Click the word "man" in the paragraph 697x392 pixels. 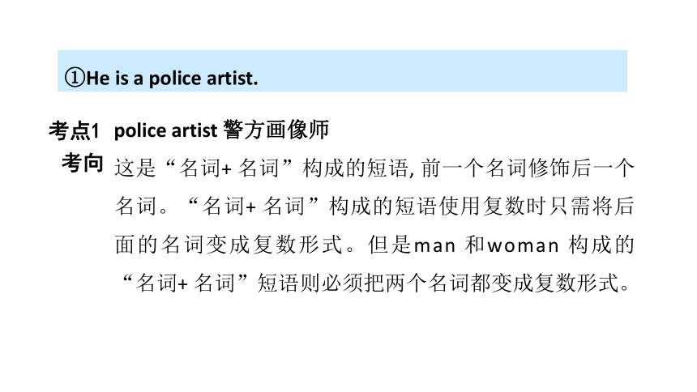(x=434, y=245)
